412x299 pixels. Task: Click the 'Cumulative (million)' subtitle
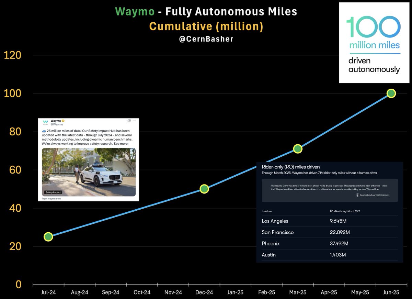(206, 27)
